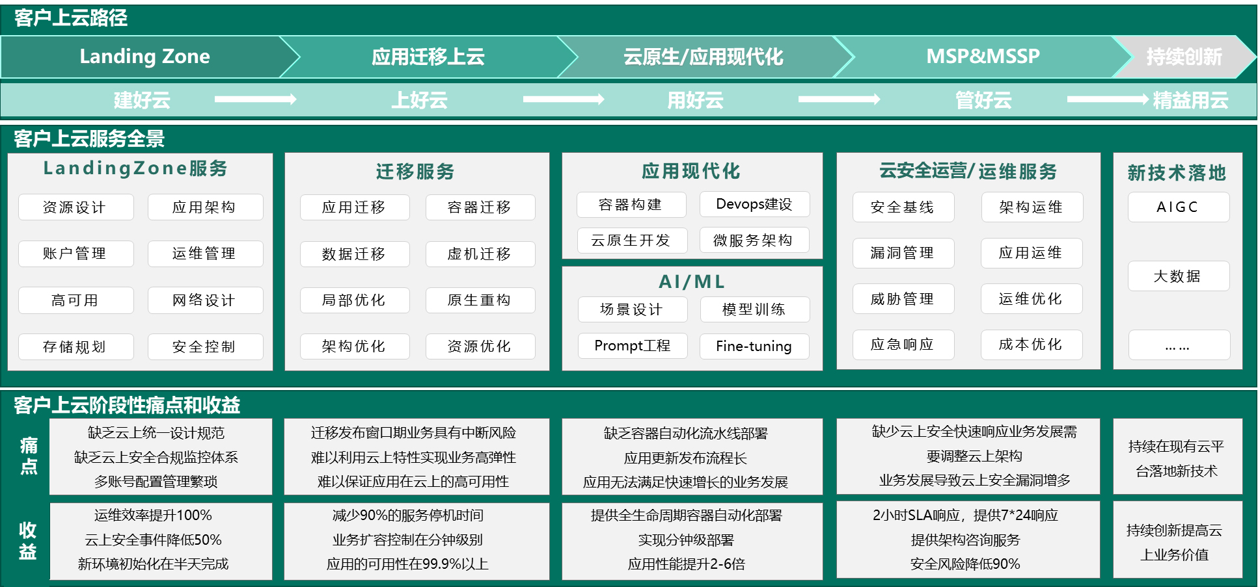Viewport: 1258px width, 587px height.
Task: Click the 迁移服务 heading
Action: (415, 172)
